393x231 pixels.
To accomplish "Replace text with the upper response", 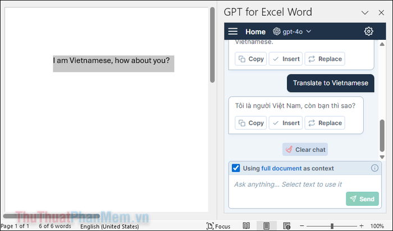I will point(325,59).
